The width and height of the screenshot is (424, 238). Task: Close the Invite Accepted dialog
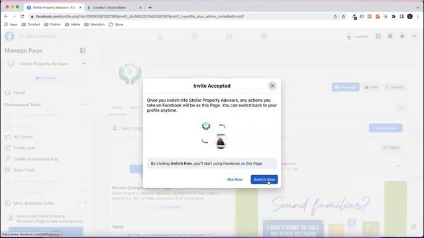pyautogui.click(x=272, y=86)
